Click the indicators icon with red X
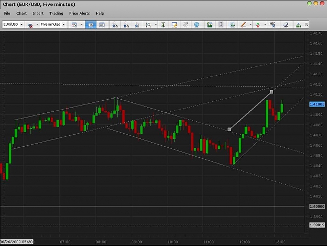 click(30, 25)
